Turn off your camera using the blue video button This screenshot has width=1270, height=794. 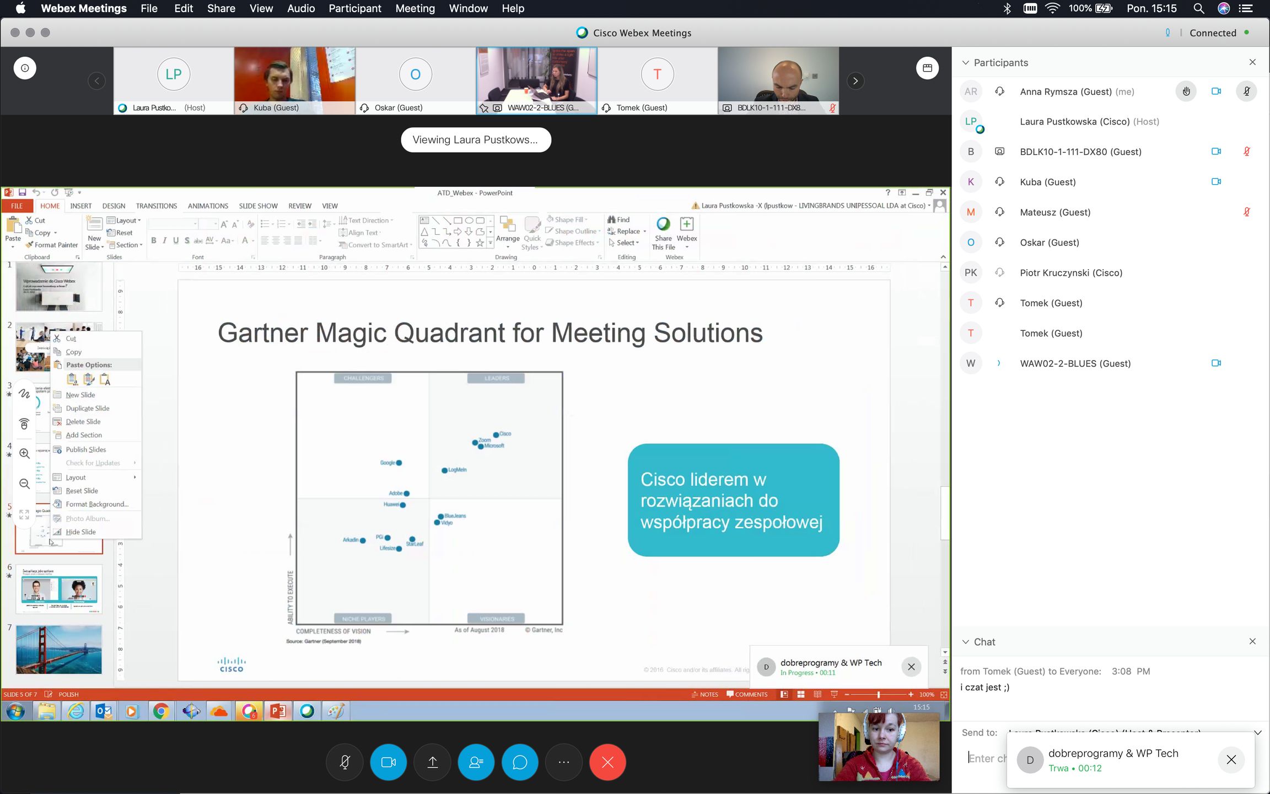click(388, 762)
